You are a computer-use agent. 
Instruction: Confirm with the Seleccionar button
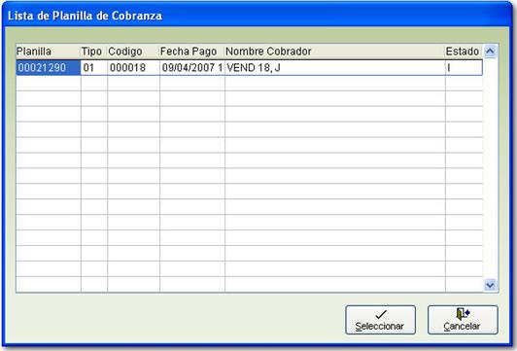381,320
